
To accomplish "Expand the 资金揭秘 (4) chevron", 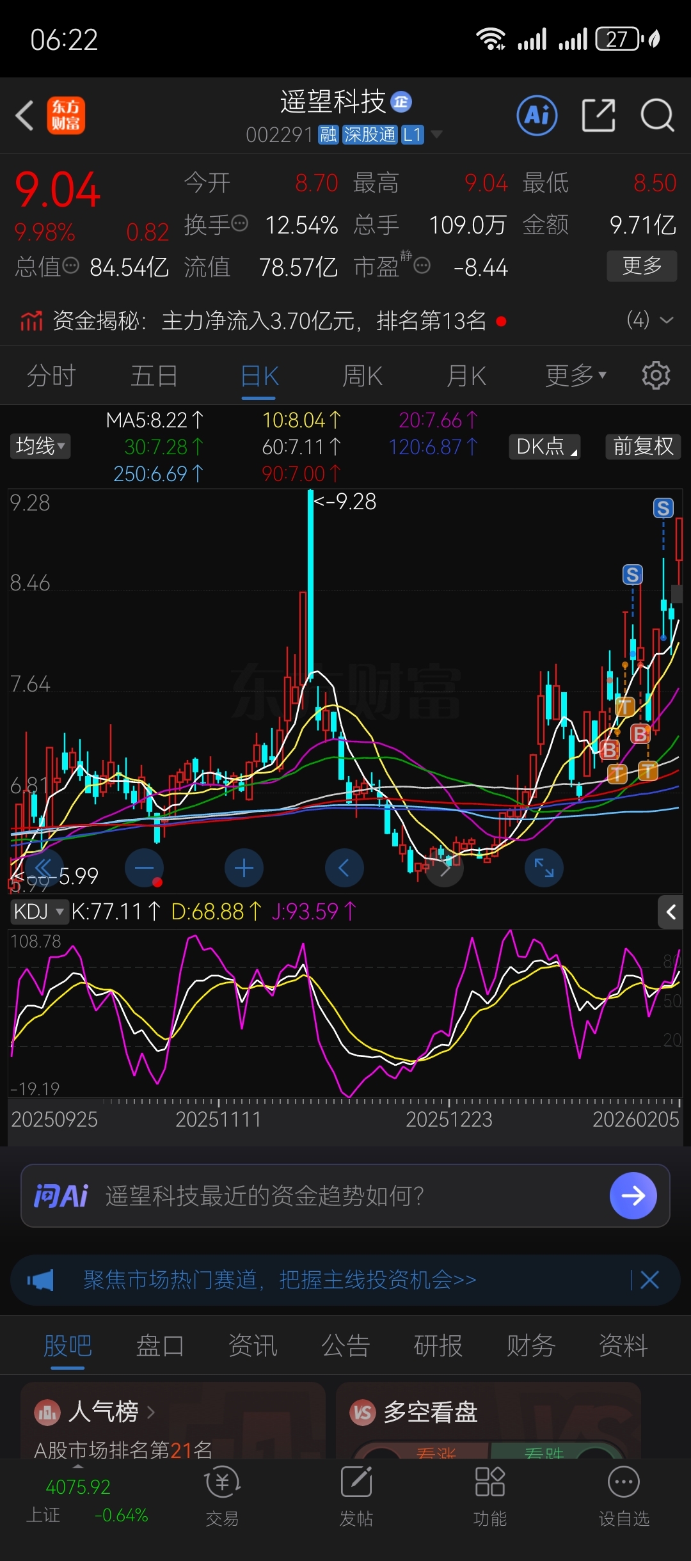I will [x=666, y=320].
